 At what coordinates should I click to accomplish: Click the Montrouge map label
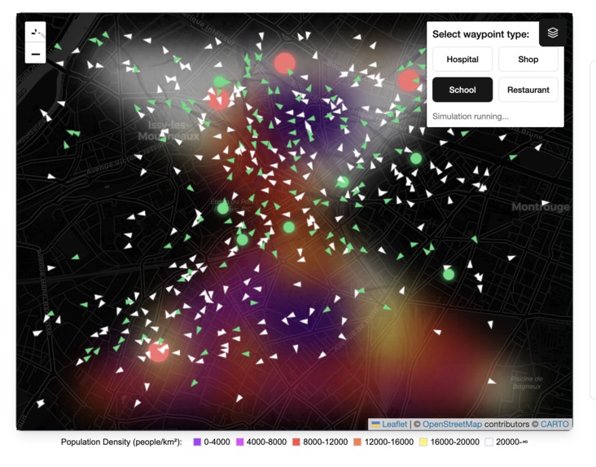pos(541,207)
